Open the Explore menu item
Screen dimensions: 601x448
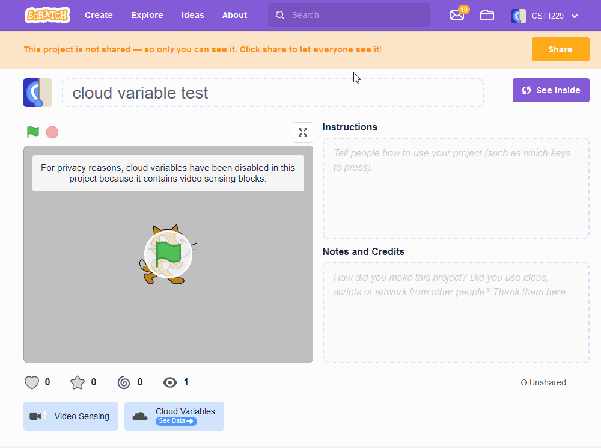pyautogui.click(x=147, y=16)
